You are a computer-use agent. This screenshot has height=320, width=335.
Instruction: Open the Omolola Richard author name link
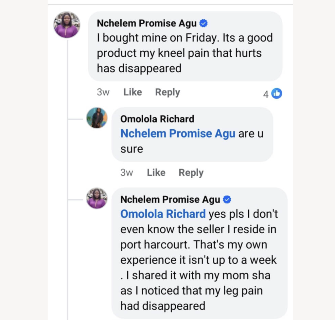click(157, 119)
